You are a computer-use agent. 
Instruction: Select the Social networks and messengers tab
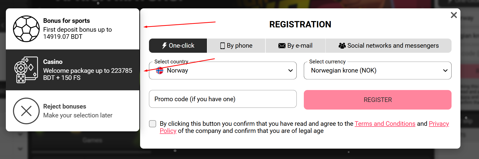coord(388,46)
